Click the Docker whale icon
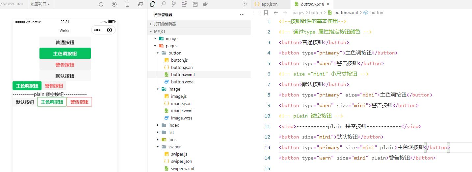Screen dimensions: 472x172 pyautogui.click(x=205, y=4)
